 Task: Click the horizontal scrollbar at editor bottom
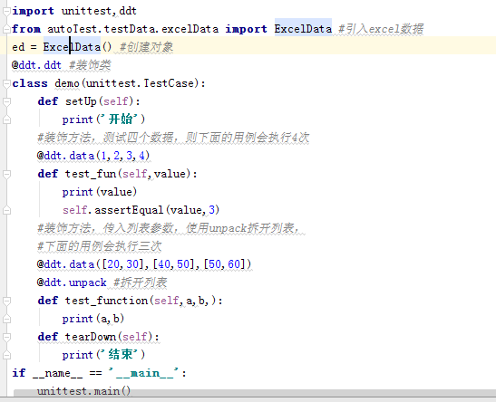tap(255, 393)
